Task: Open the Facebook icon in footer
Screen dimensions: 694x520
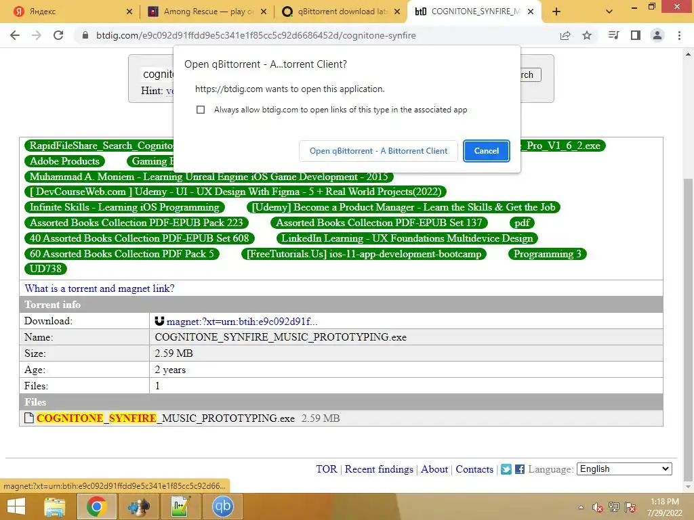Action: (520, 469)
